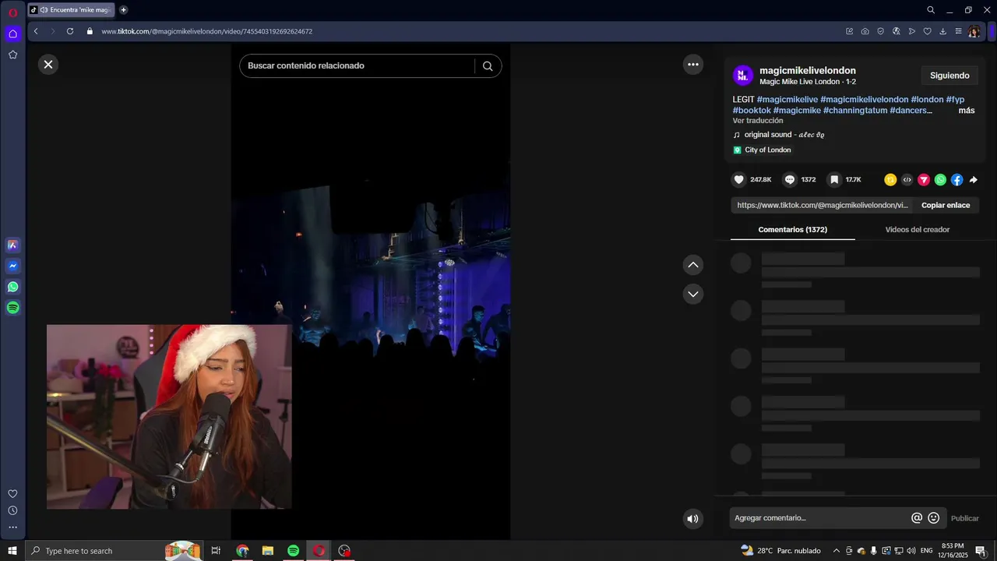Screen dimensions: 997x561
Task: Expand caption with 'más'
Action: point(967,111)
